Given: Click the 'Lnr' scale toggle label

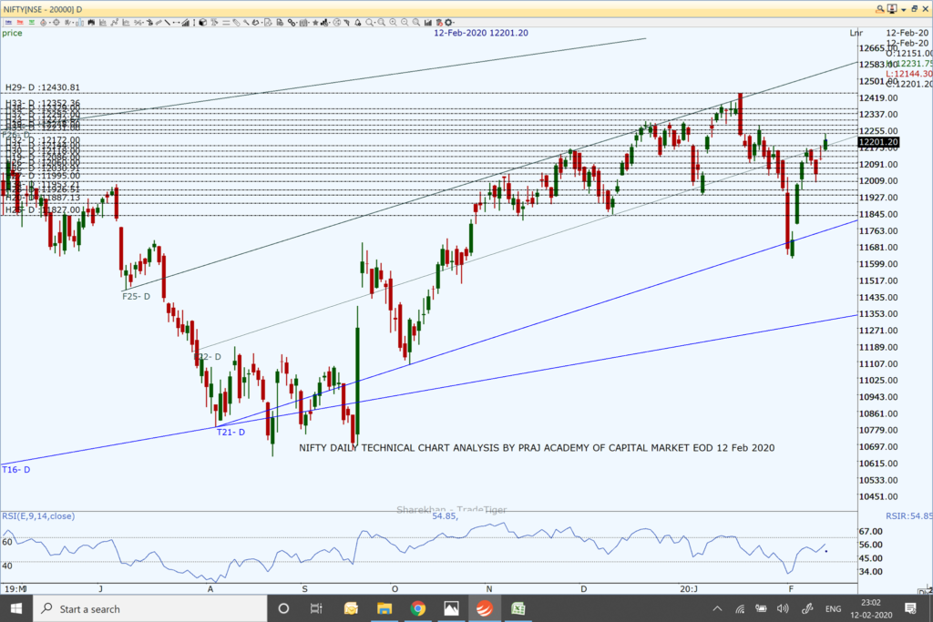Looking at the screenshot, I should tap(856, 33).
